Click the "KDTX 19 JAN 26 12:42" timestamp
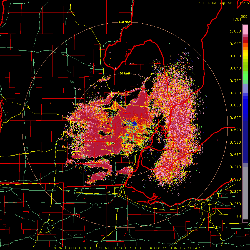This screenshot has height=250, width=250. [175, 248]
